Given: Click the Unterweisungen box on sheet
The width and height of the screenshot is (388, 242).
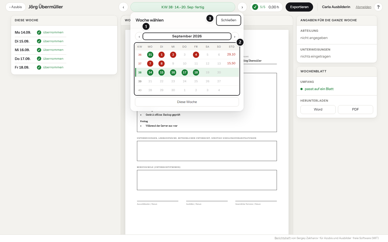Looking at the screenshot, I should 207,151.
